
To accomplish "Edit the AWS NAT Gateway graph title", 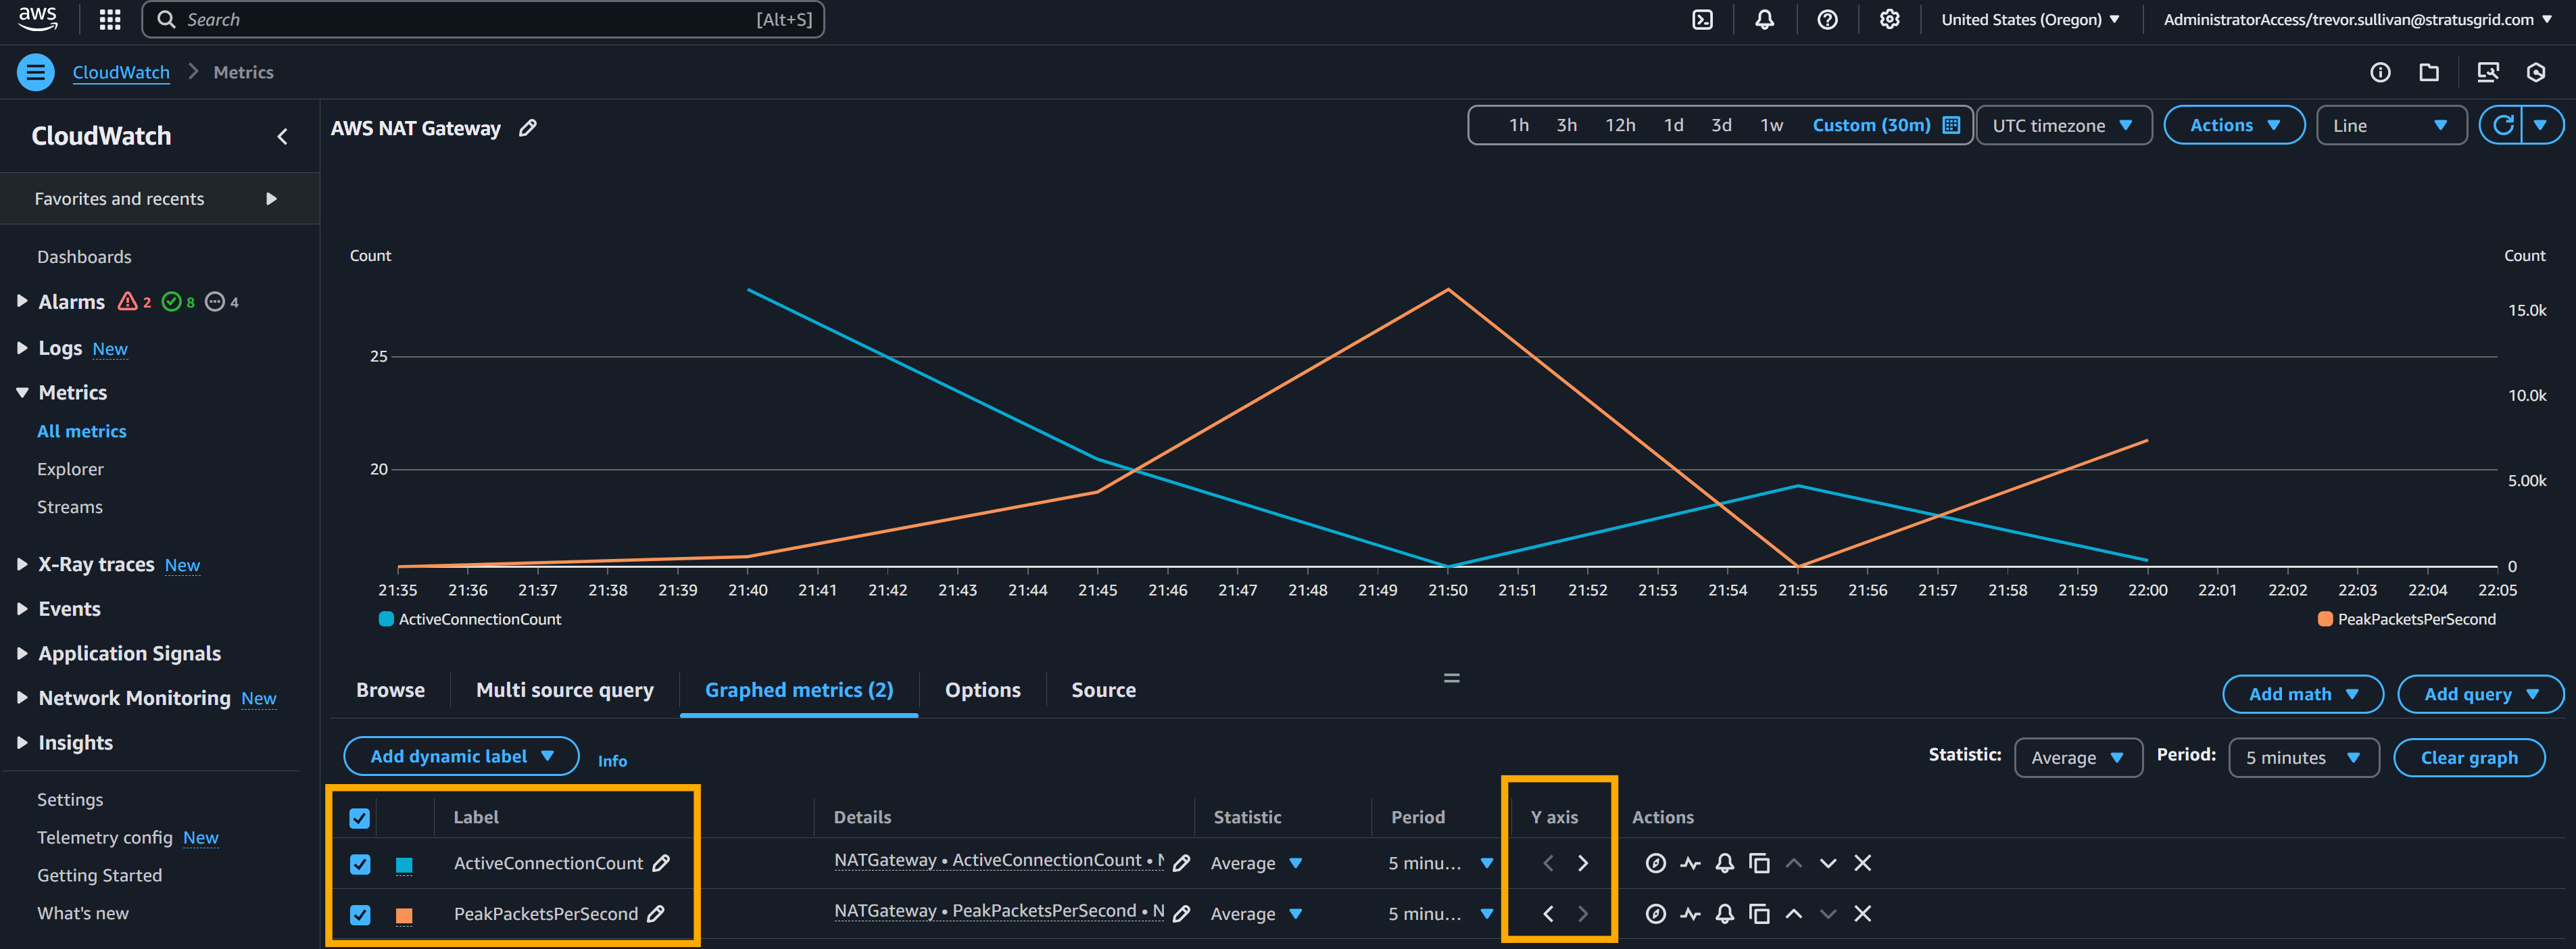I will point(528,128).
